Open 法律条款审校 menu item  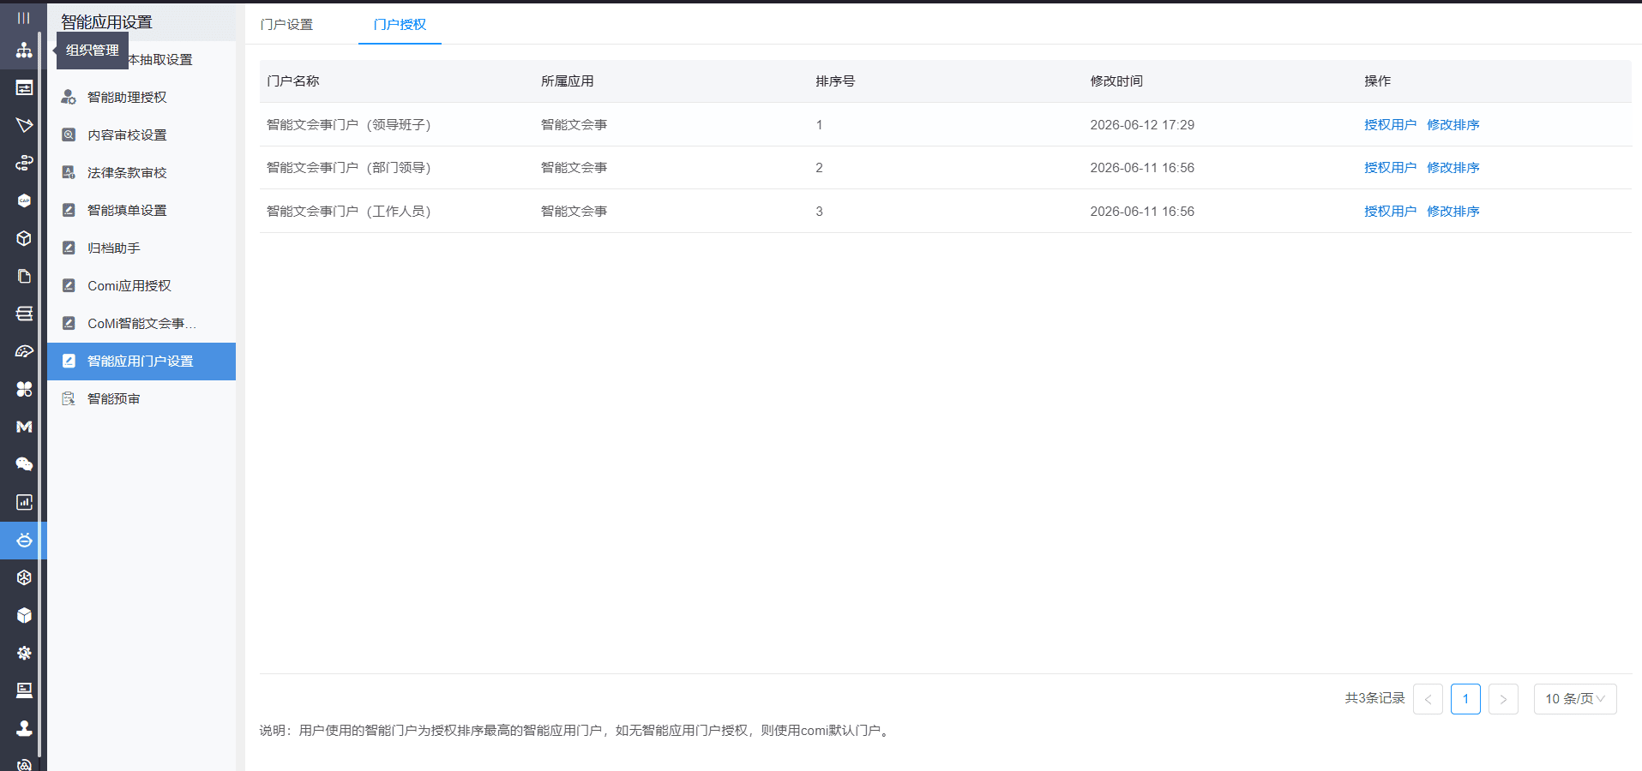click(x=141, y=172)
